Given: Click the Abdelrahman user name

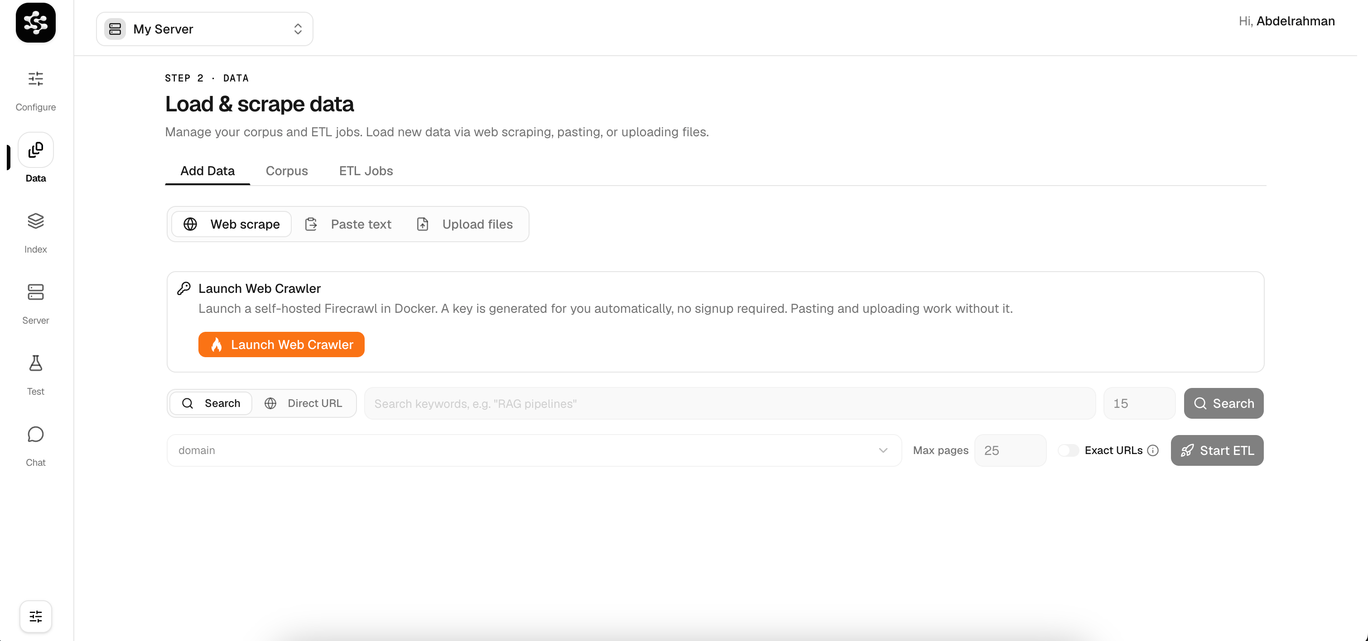Looking at the screenshot, I should click(x=1295, y=21).
